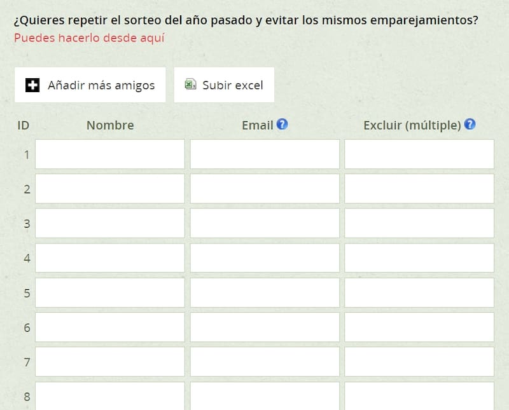Click the Excel spreadsheet icon
The image size is (509, 410).
click(190, 85)
